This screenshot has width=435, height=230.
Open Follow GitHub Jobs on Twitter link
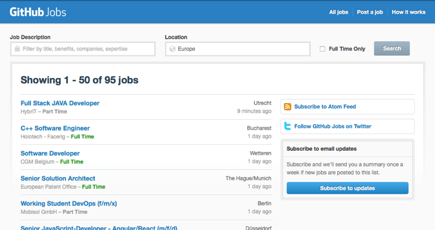(x=333, y=126)
